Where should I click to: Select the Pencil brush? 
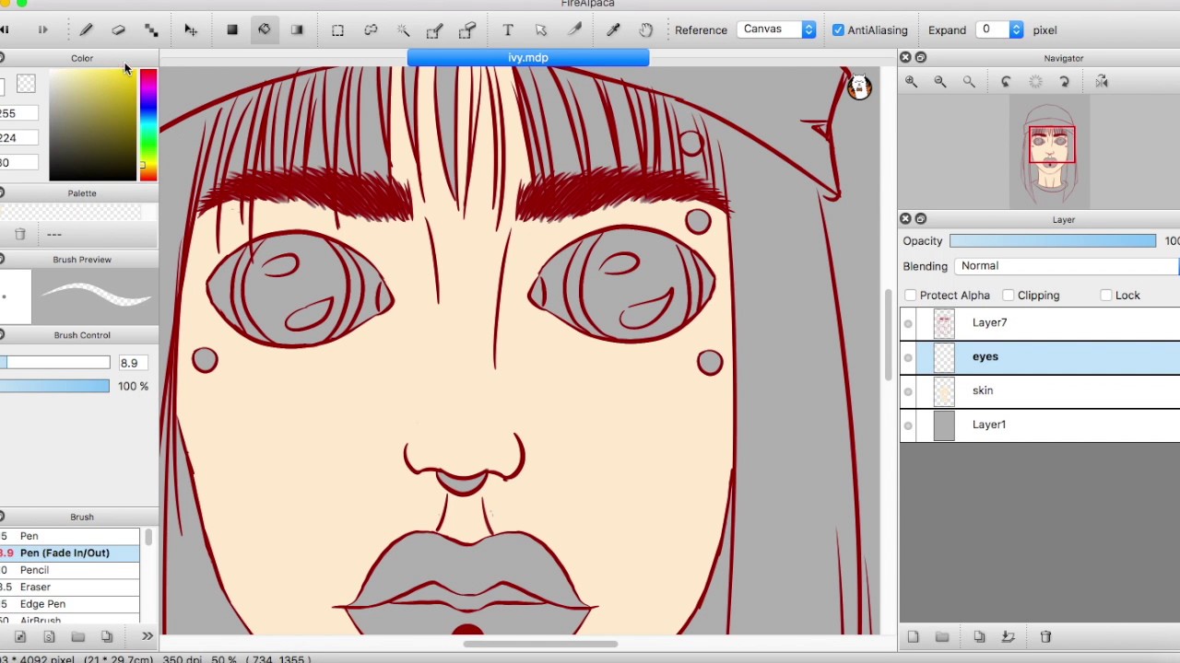tap(70, 570)
